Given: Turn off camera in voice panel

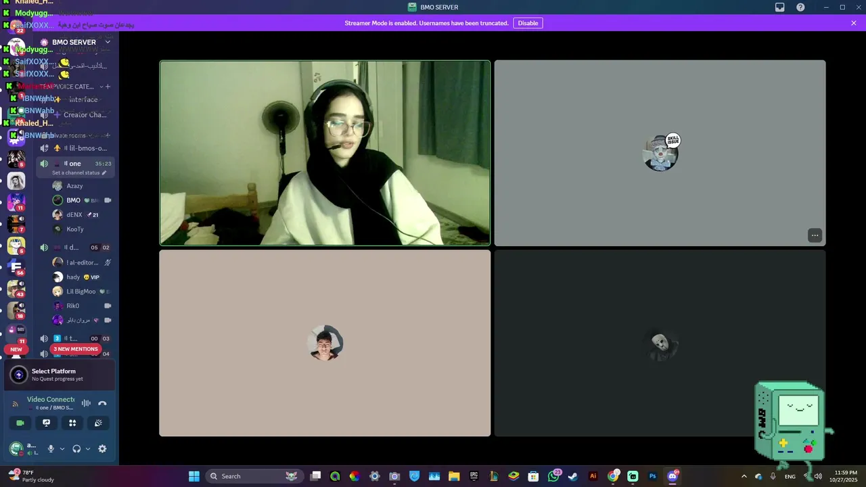Looking at the screenshot, I should (20, 423).
